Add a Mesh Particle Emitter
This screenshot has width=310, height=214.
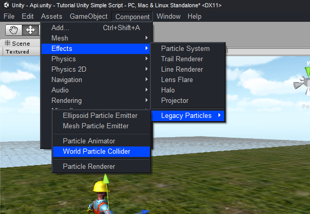[x=101, y=126]
